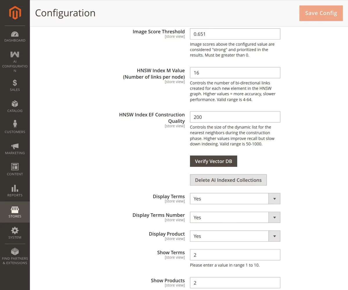Open the System gear icon

(15, 230)
